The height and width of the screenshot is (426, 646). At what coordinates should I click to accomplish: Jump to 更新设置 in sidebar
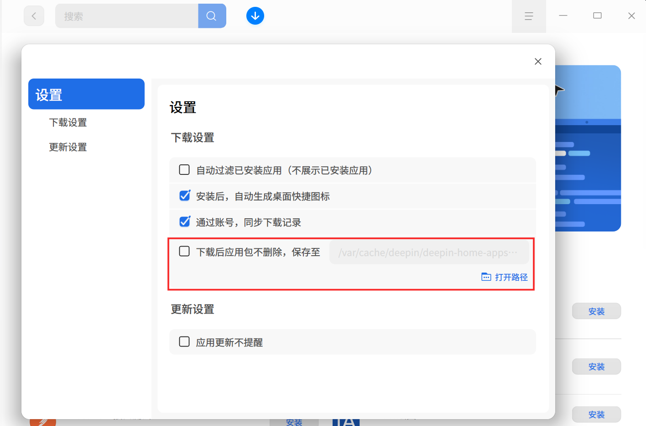68,147
